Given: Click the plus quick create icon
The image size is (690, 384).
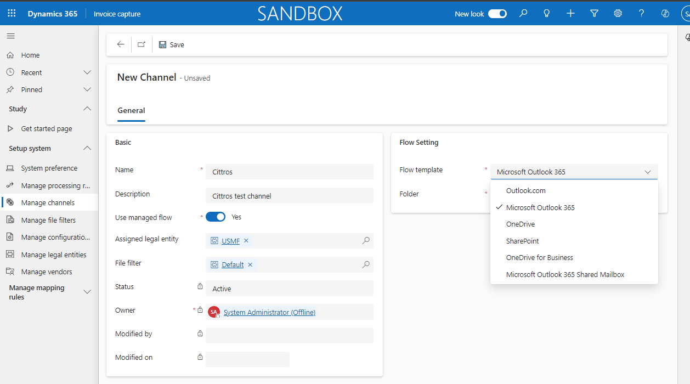Looking at the screenshot, I should pyautogui.click(x=570, y=14).
